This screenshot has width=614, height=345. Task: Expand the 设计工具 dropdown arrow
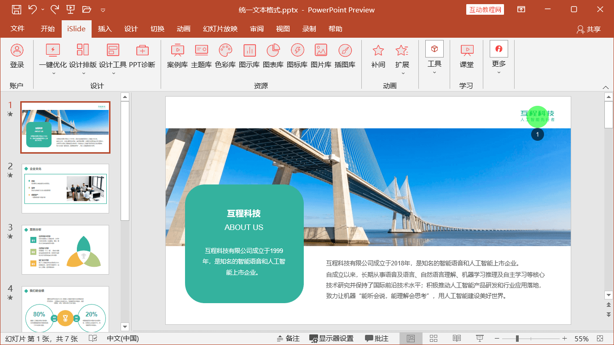pos(113,73)
